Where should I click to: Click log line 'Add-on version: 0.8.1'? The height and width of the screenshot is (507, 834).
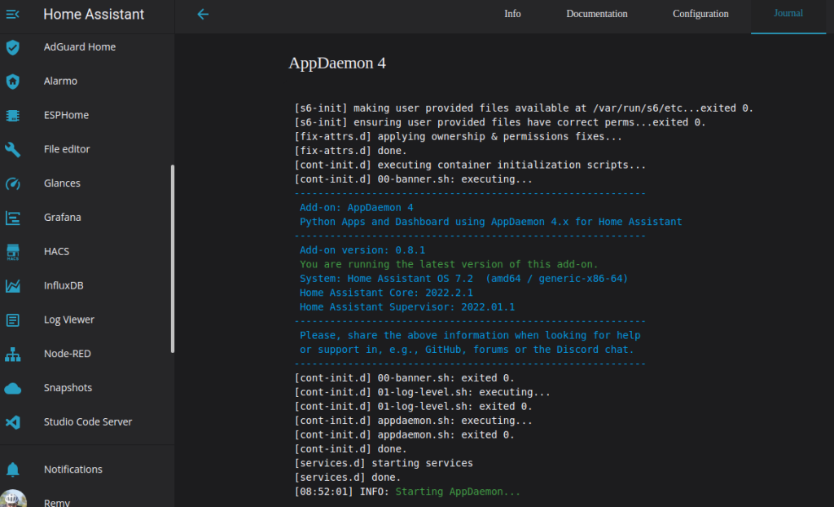[x=362, y=250]
